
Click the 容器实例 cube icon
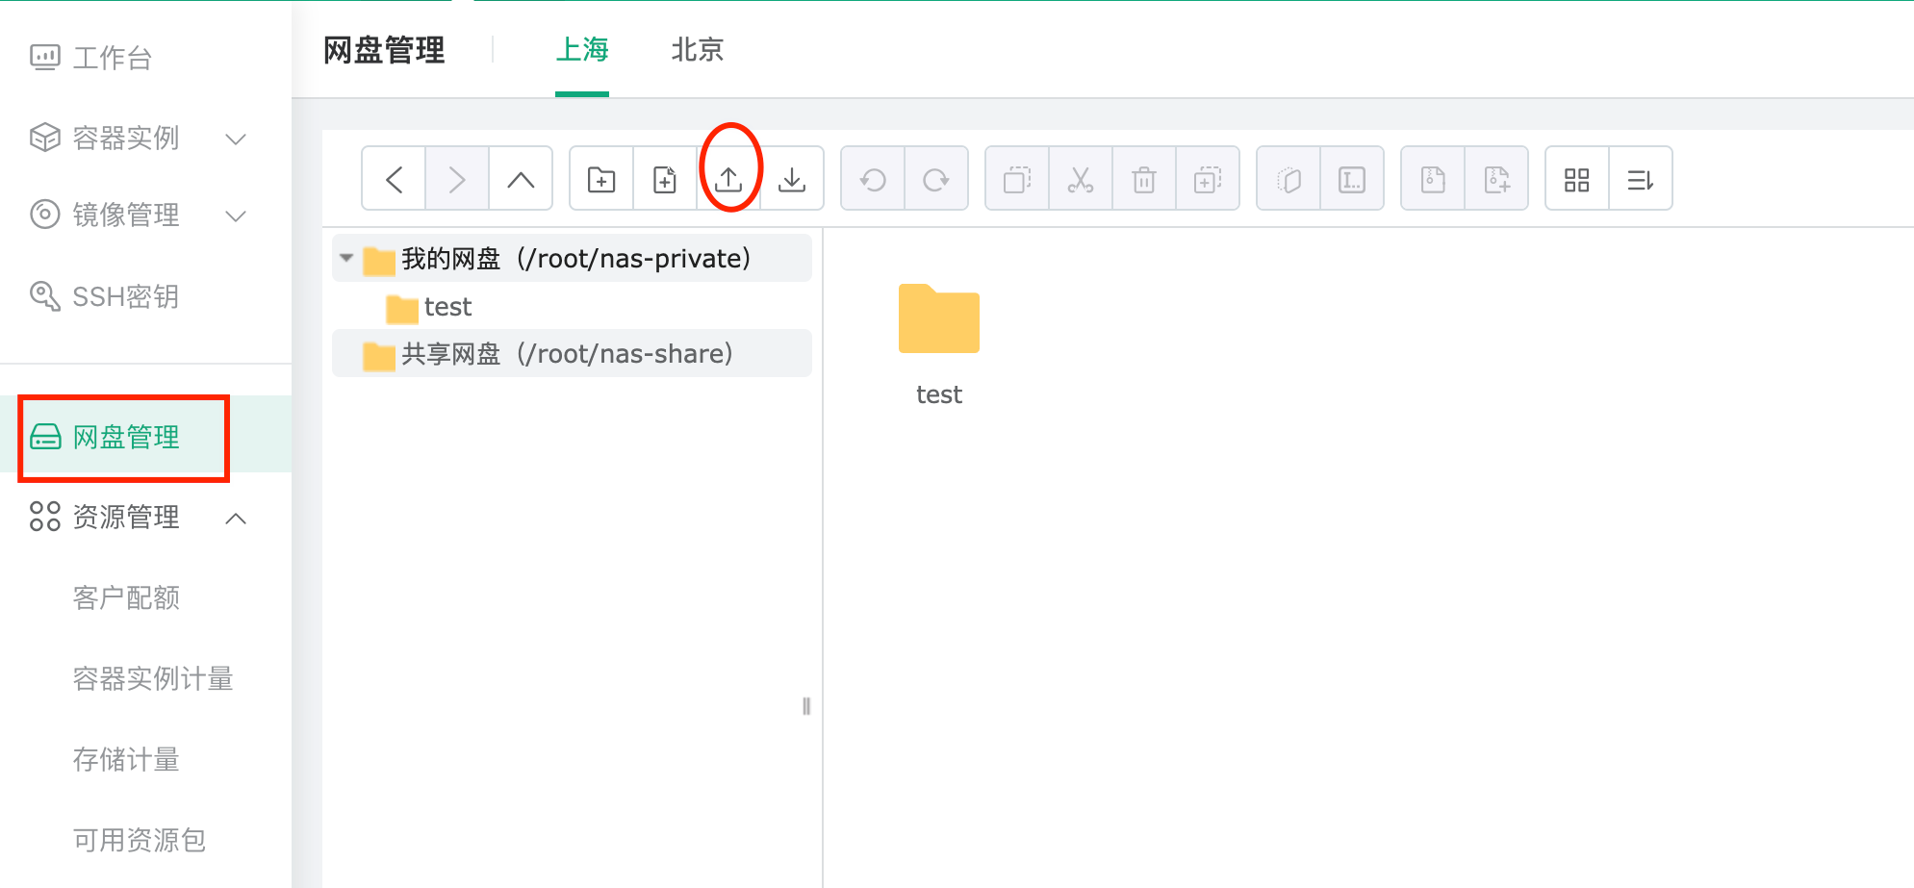(x=45, y=139)
